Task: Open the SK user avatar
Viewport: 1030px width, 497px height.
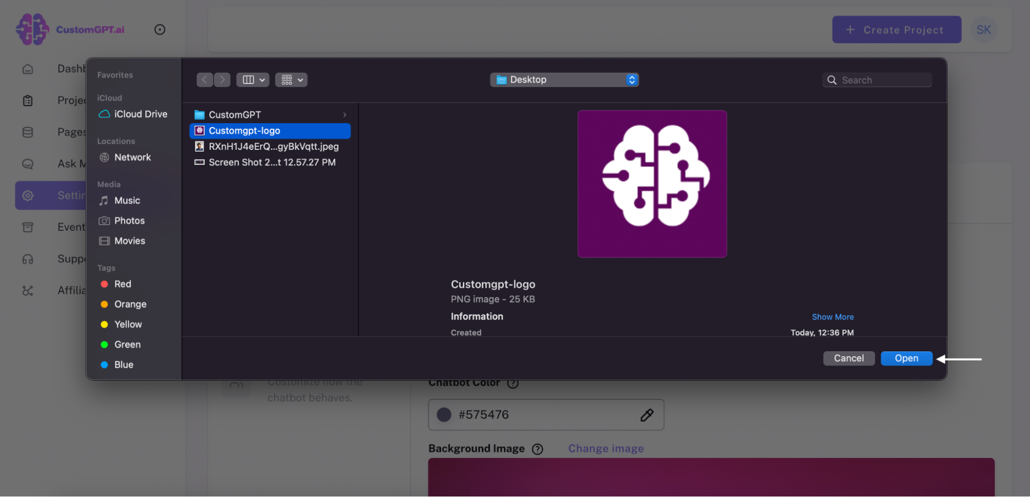Action: pos(984,30)
